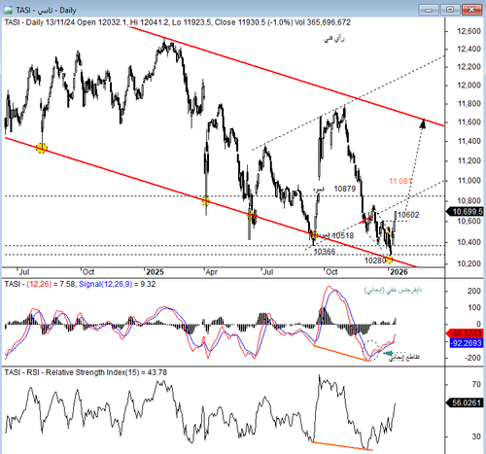The height and width of the screenshot is (454, 486).
Task: Click the RSI value tag 56.0261
Action: point(467,402)
